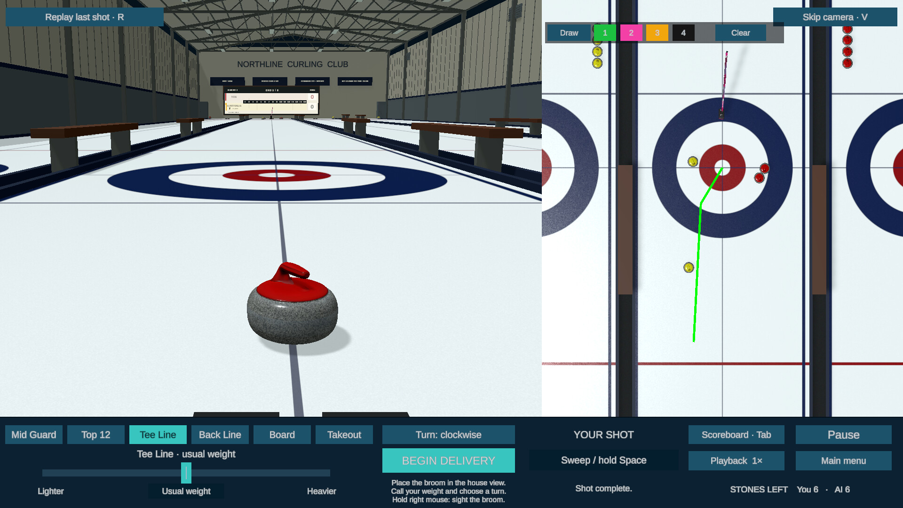The image size is (903, 508).
Task: Return to Main menu
Action: point(844,461)
